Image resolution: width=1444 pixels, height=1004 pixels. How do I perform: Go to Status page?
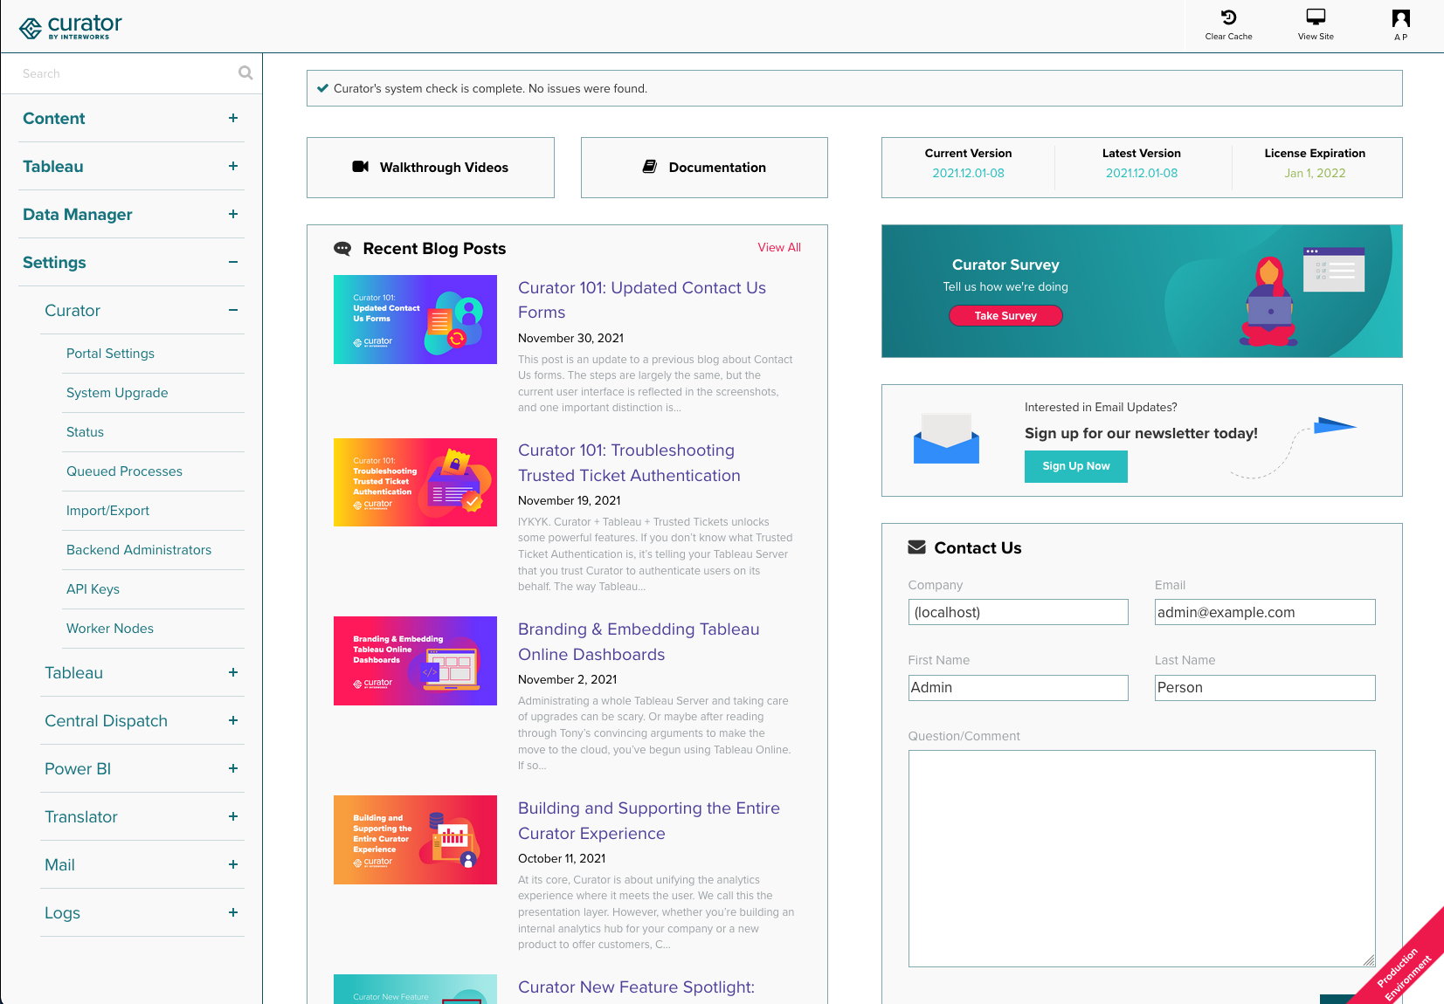pos(85,432)
